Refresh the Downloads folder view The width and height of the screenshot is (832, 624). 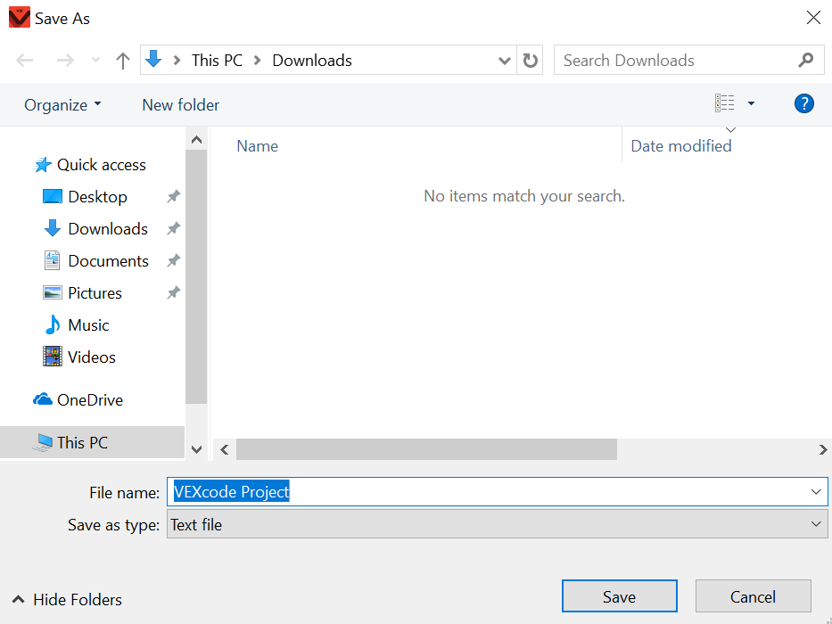530,60
